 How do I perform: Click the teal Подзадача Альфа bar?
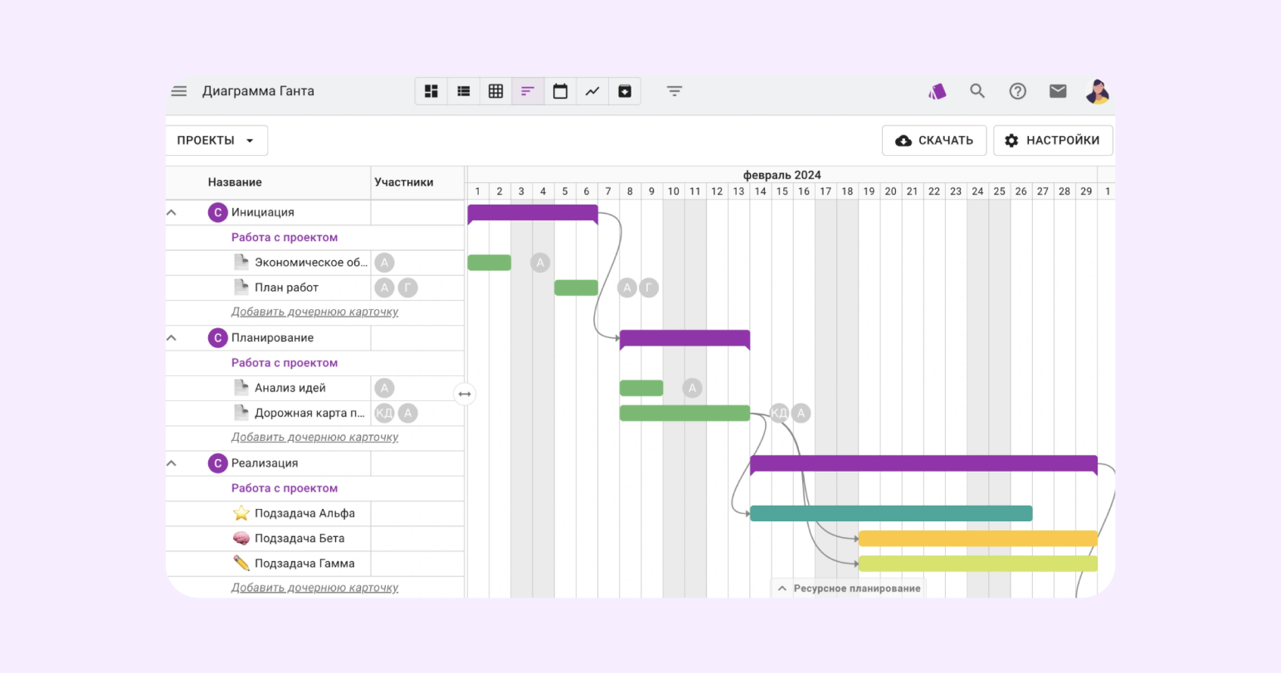pos(891,513)
